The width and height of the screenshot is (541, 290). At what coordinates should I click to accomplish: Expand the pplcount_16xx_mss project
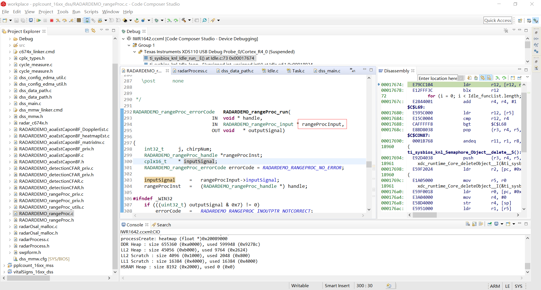click(x=4, y=266)
